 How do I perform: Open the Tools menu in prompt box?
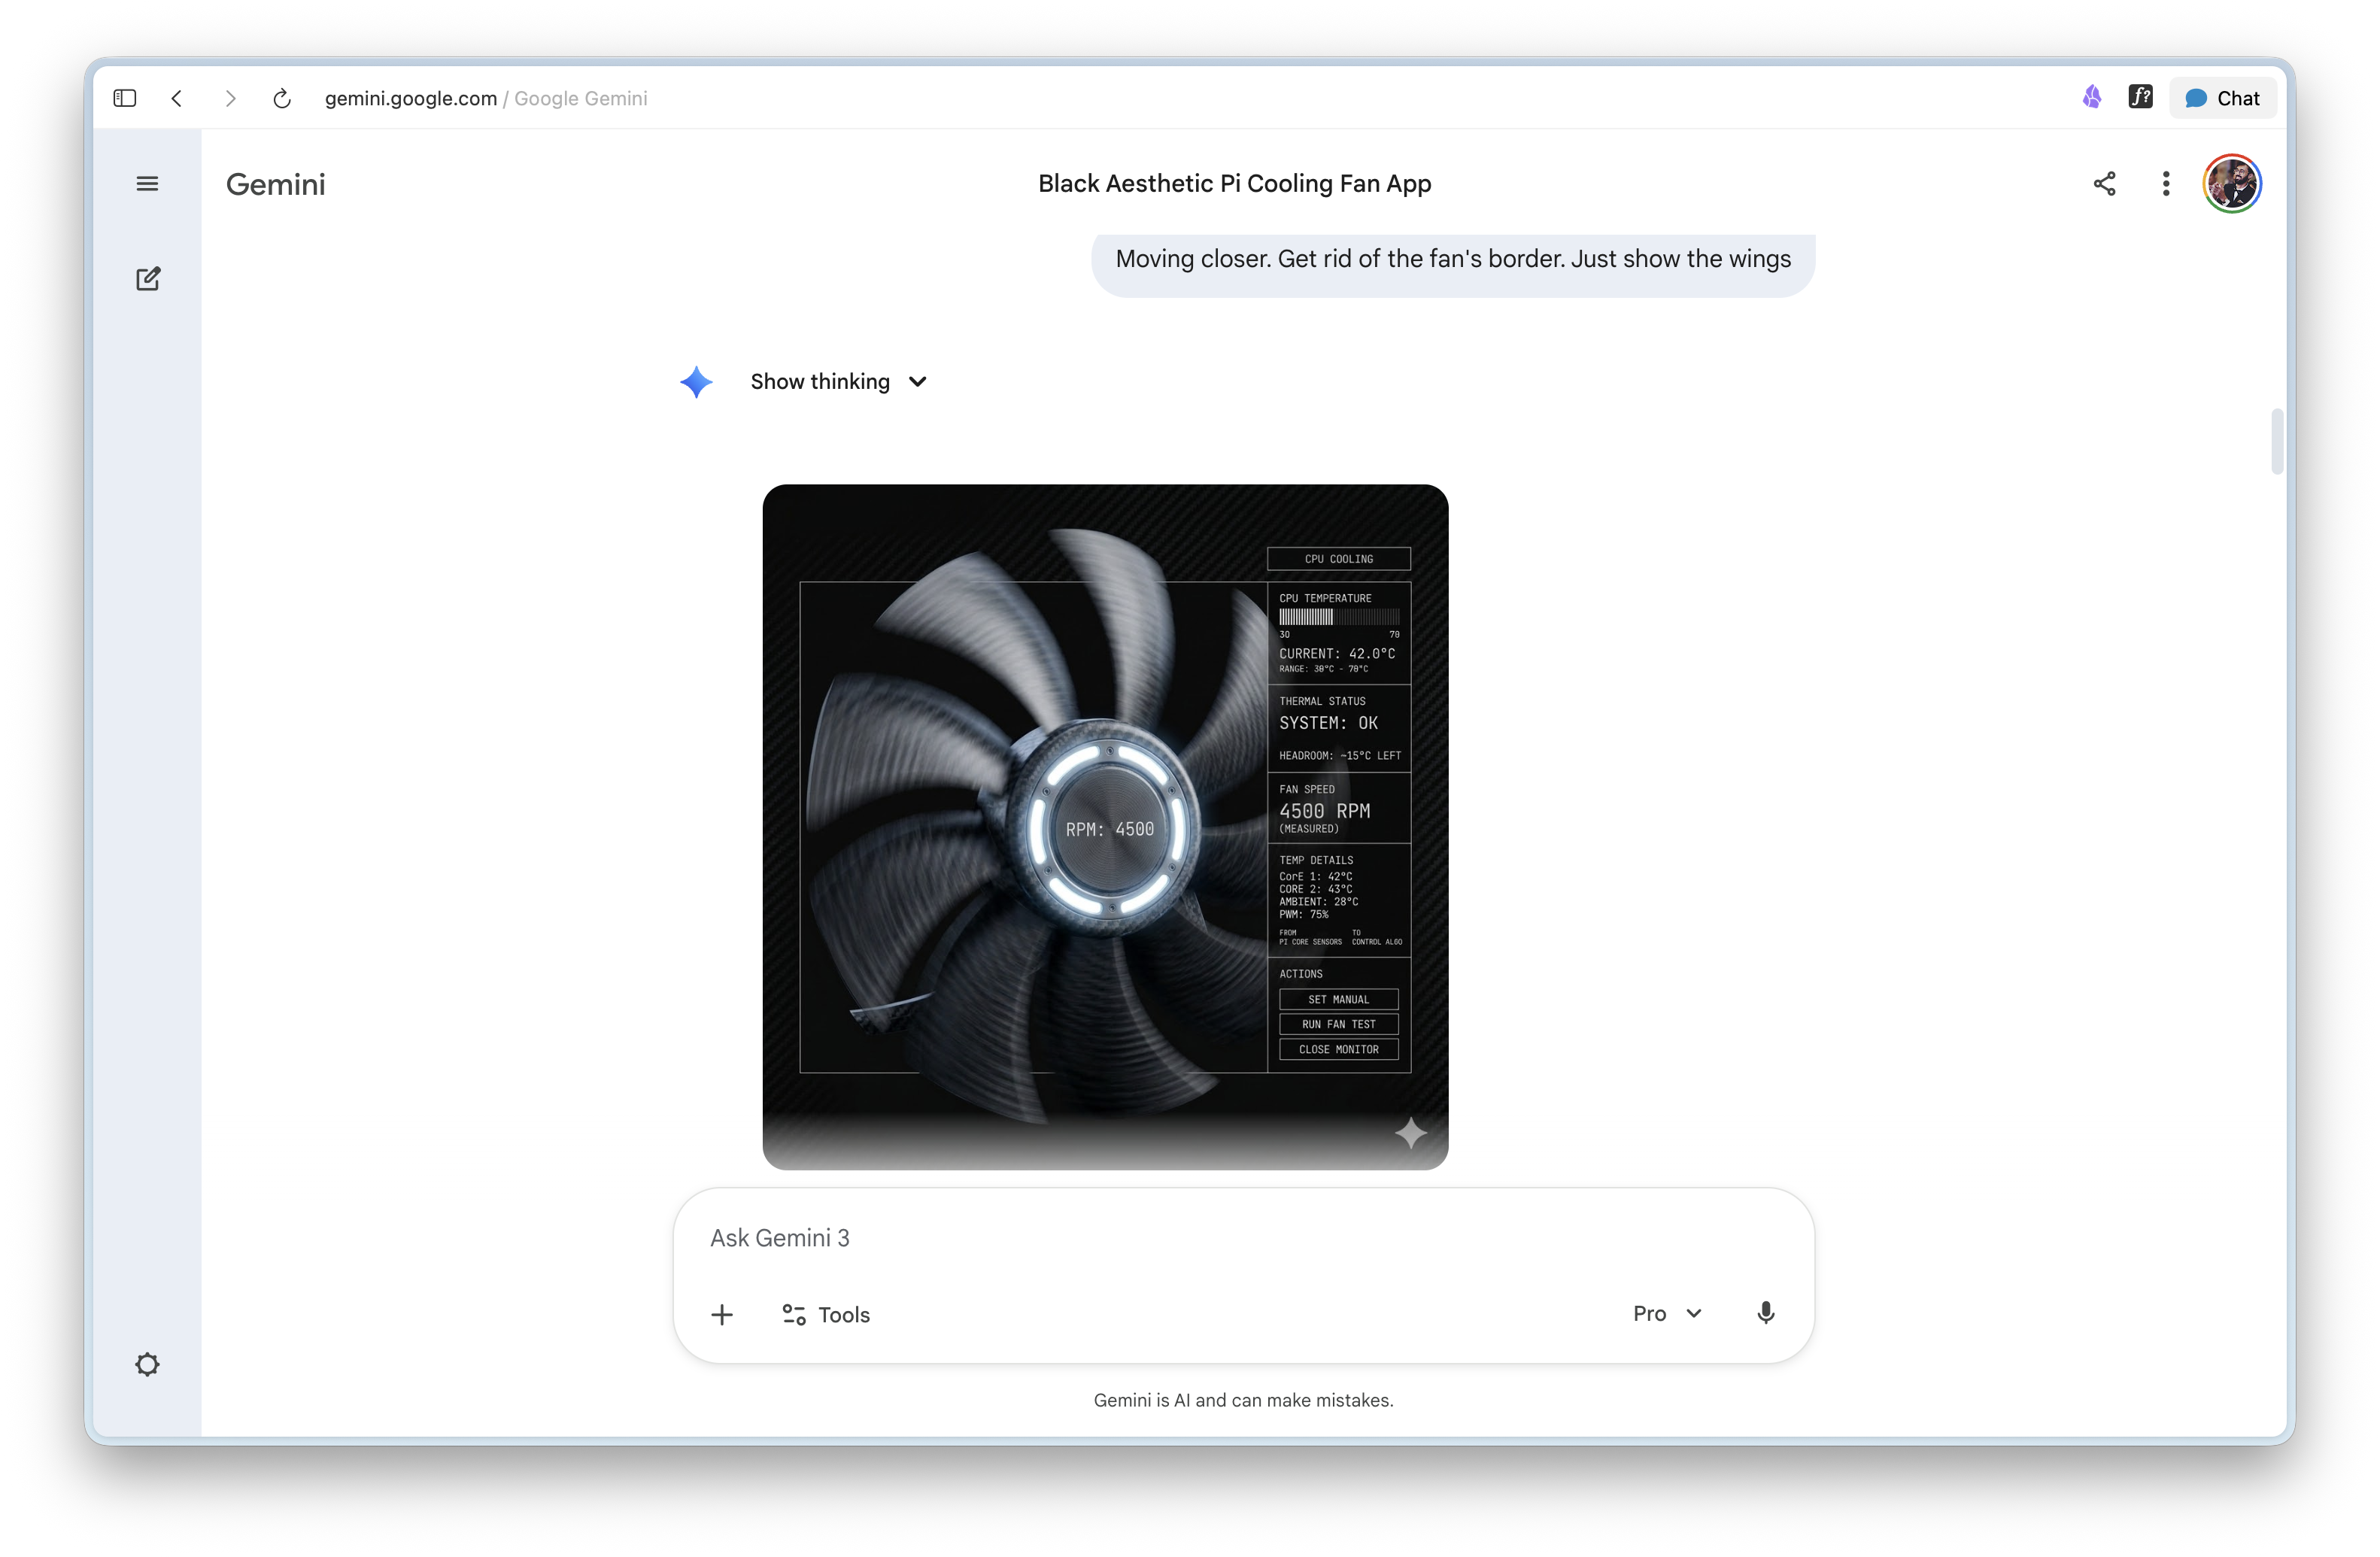(826, 1314)
